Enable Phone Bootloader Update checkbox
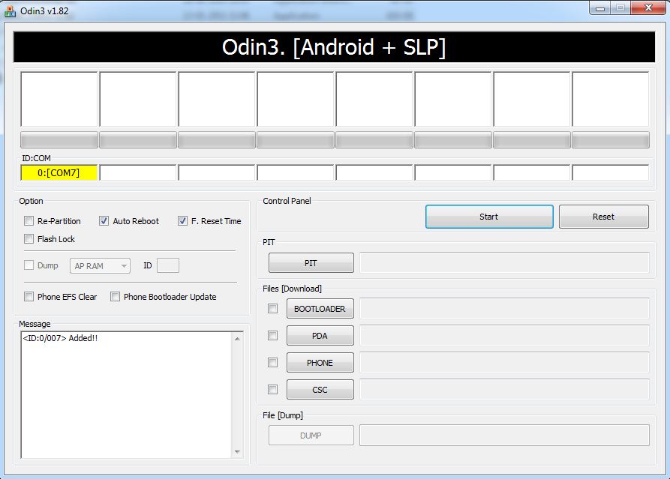The image size is (670, 479). [x=116, y=297]
